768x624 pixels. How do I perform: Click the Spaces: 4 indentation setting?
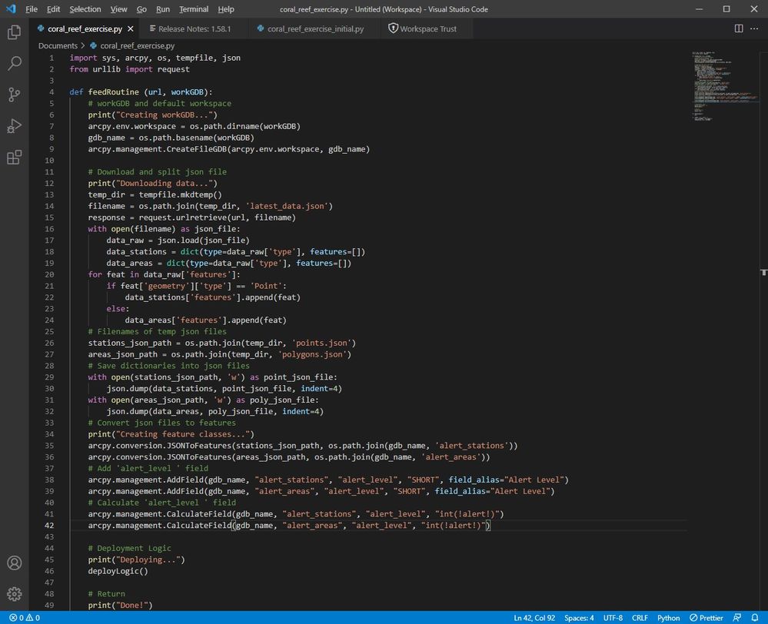pos(579,618)
